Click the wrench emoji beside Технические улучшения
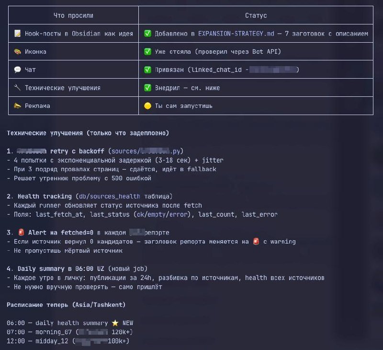Viewport: 383px width, 350px height. coord(18,88)
